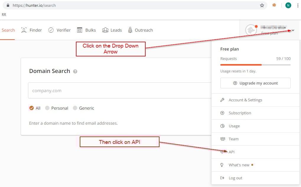This screenshot has height=187, width=301.
Task: Select the All radio option
Action: [32, 108]
